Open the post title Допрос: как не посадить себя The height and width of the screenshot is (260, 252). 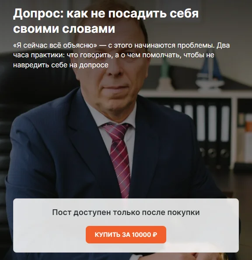(106, 14)
